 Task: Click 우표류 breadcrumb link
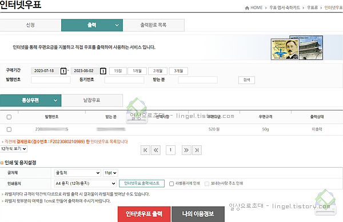pos(312,8)
